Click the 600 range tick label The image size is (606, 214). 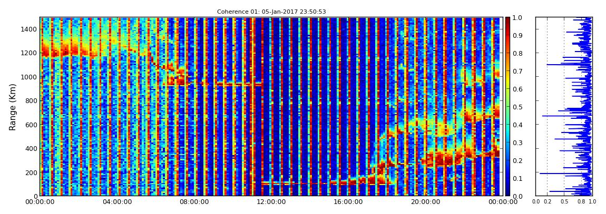(x=31, y=125)
